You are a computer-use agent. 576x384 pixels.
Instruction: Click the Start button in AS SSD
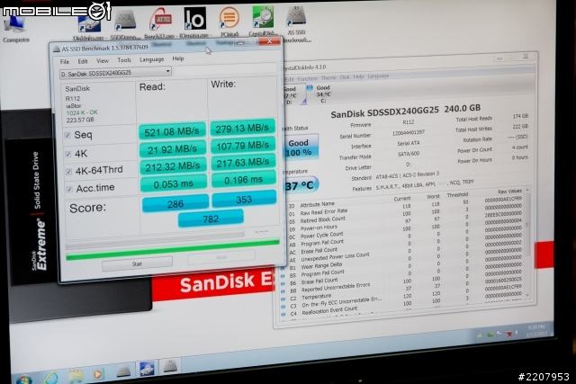point(137,263)
